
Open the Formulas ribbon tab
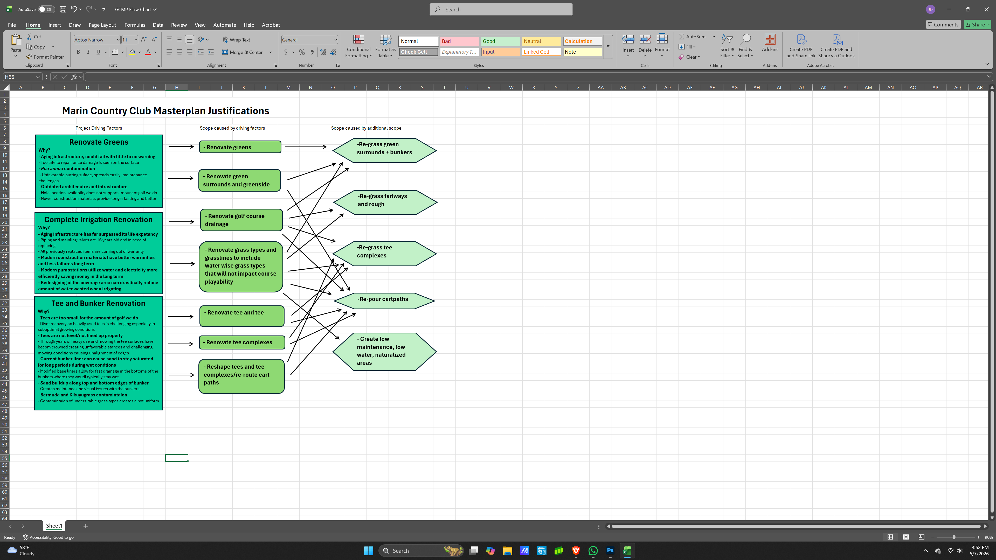pos(135,25)
